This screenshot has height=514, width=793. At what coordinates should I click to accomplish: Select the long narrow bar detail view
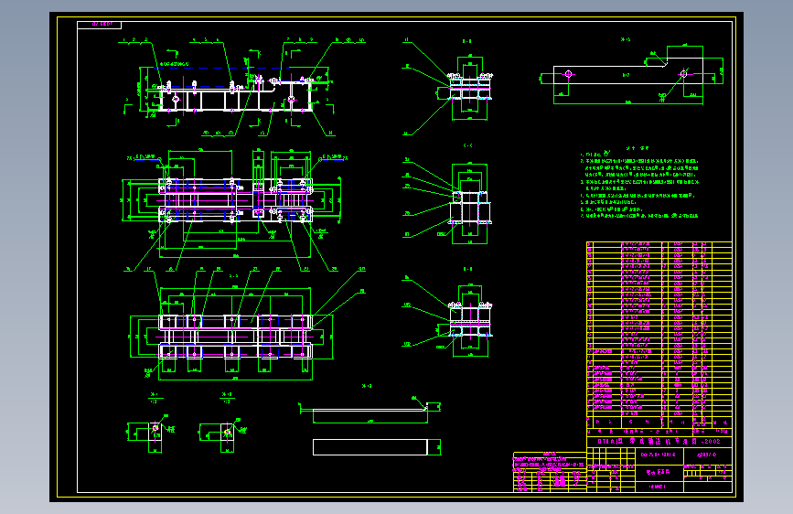coord(370,410)
